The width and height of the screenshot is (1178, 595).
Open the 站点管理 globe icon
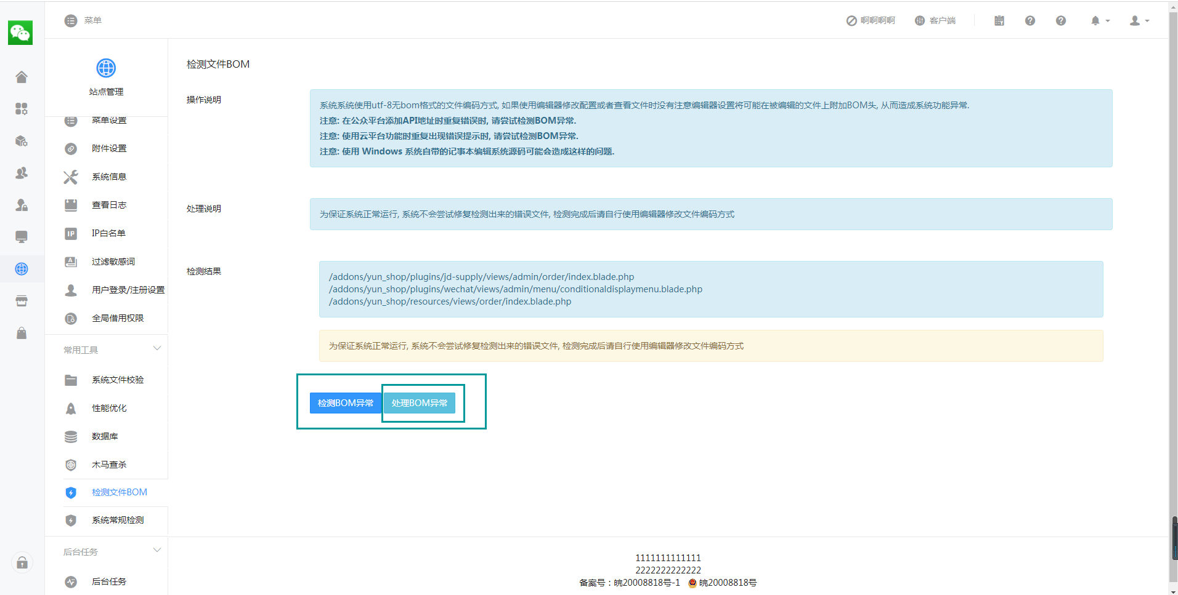[106, 68]
